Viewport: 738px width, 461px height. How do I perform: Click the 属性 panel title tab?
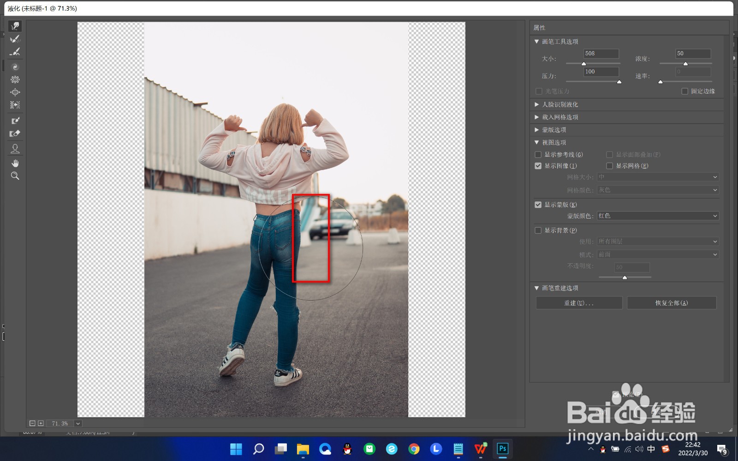(539, 28)
